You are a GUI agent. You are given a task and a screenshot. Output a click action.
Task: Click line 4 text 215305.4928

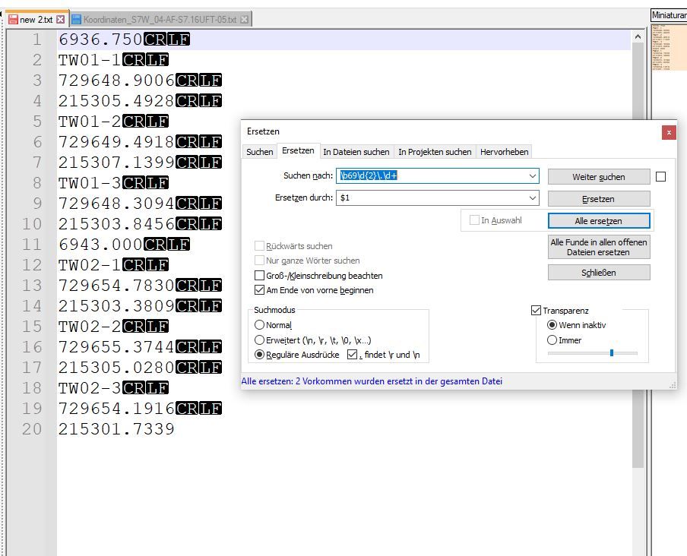click(116, 101)
